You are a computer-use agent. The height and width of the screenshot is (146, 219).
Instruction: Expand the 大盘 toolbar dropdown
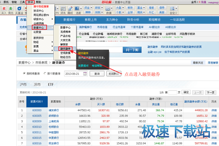pos(123,8)
